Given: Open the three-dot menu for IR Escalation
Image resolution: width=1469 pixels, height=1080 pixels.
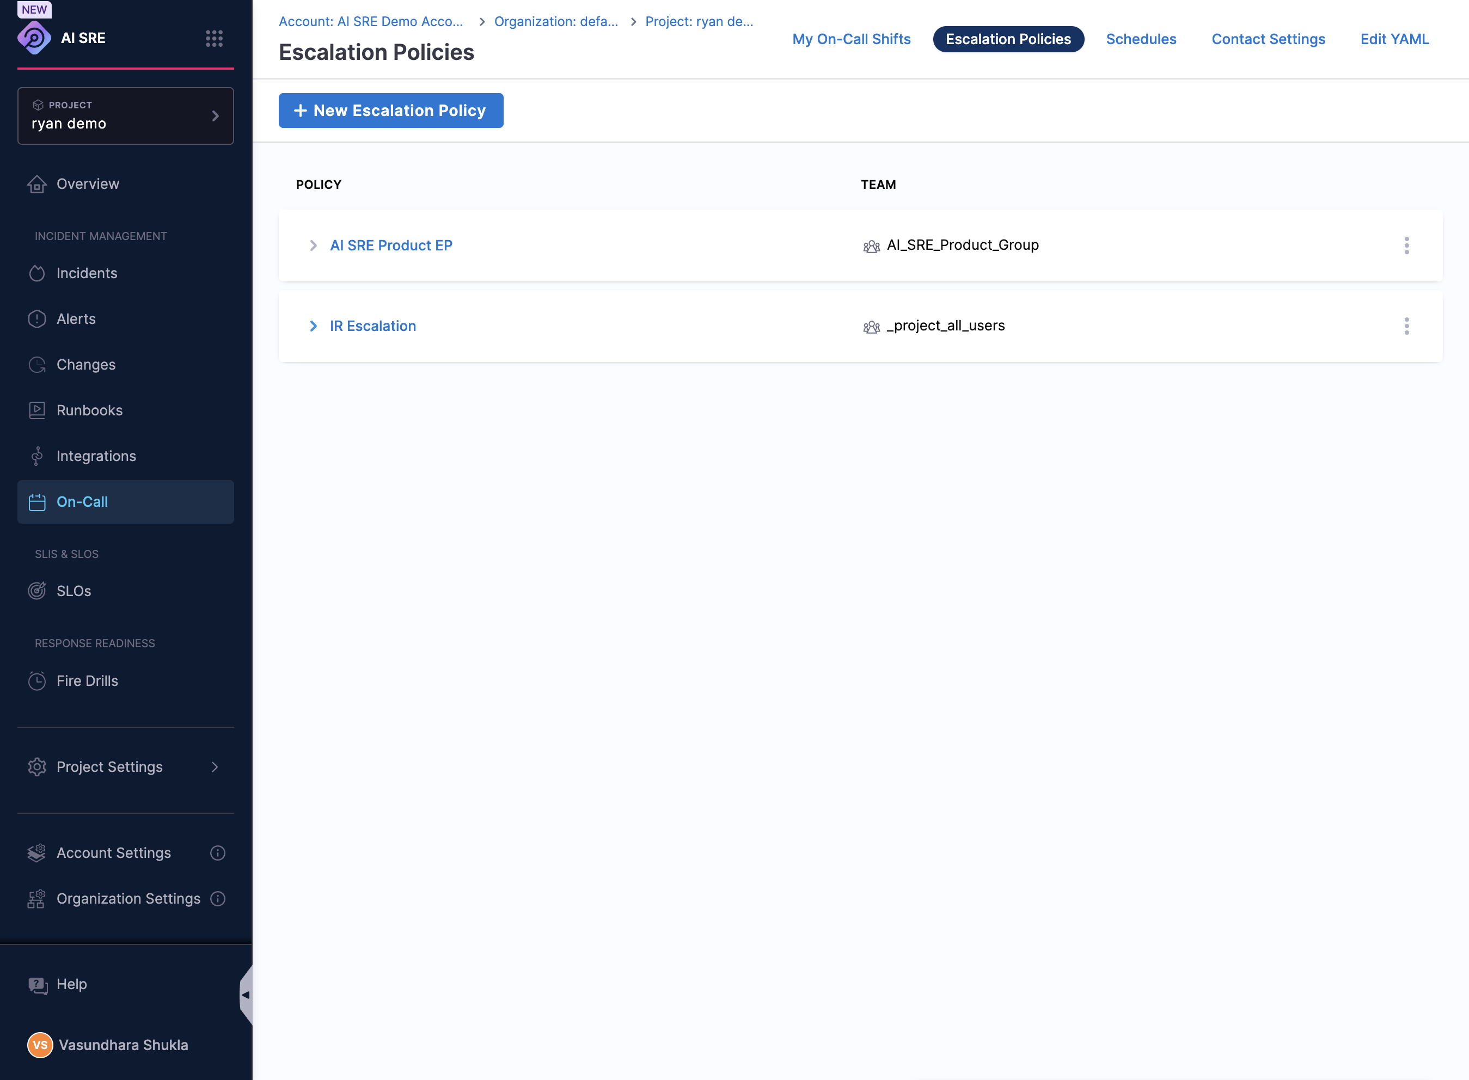Looking at the screenshot, I should [1406, 326].
